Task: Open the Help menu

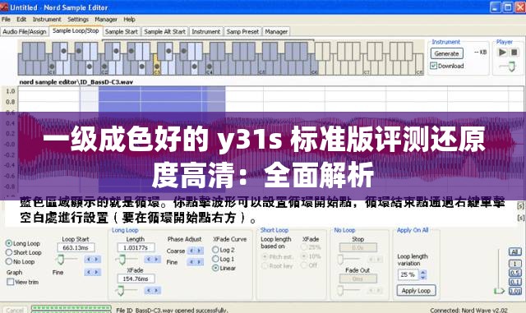Action: tap(129, 20)
